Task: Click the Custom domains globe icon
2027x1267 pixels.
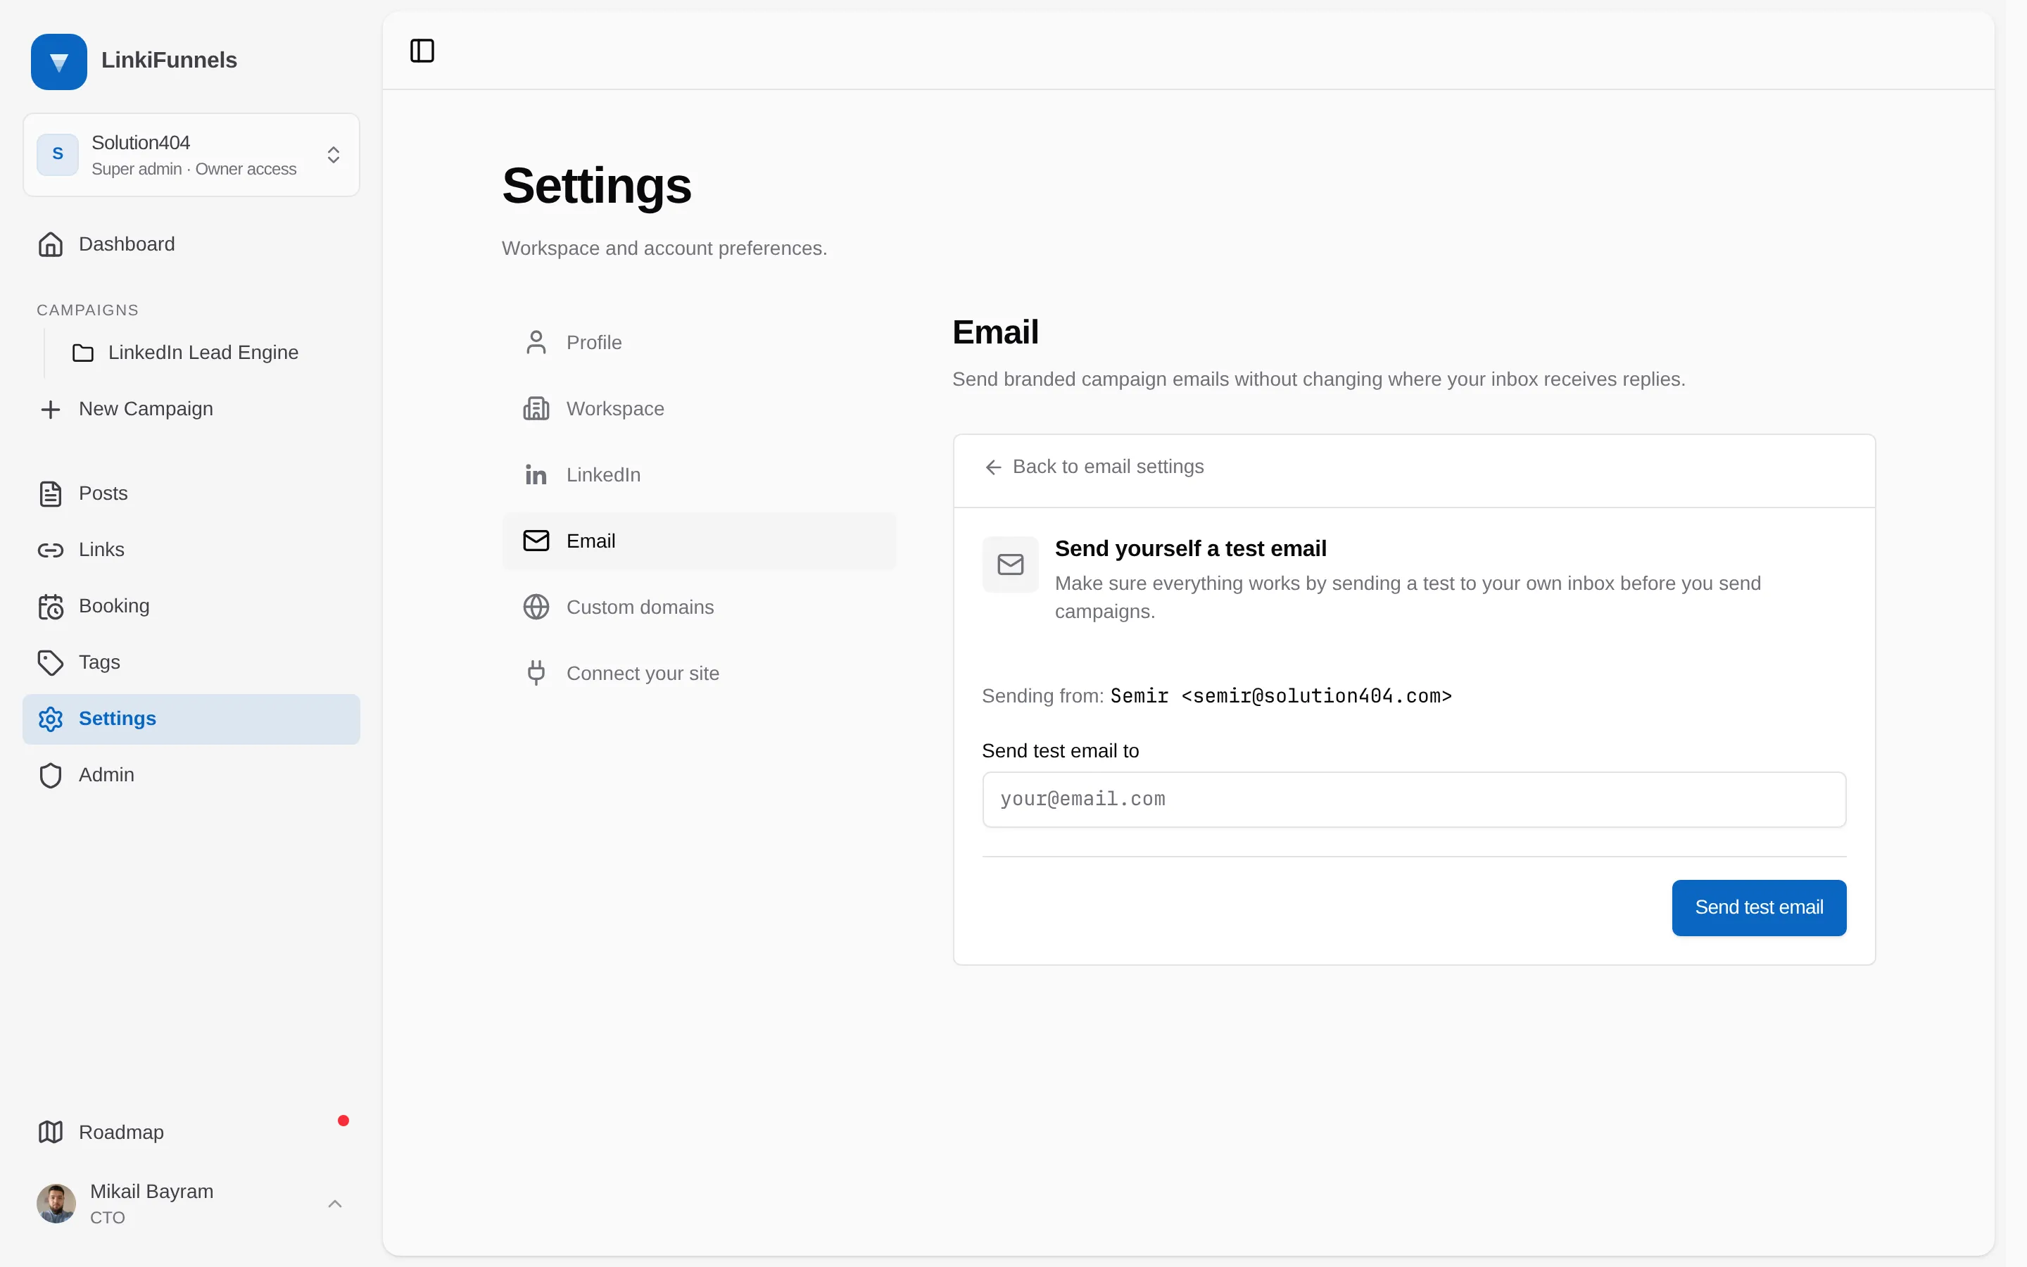Action: pos(536,607)
